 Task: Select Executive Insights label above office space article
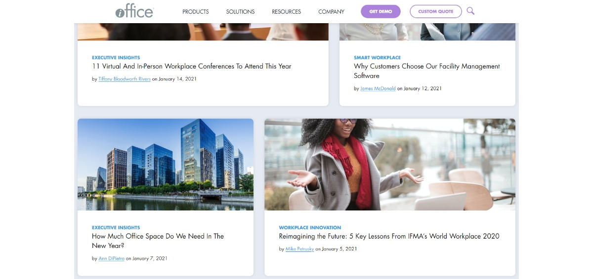point(116,228)
